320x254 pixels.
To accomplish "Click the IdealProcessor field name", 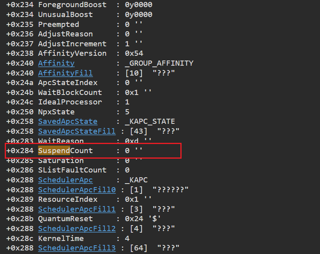I will [x=70, y=102].
